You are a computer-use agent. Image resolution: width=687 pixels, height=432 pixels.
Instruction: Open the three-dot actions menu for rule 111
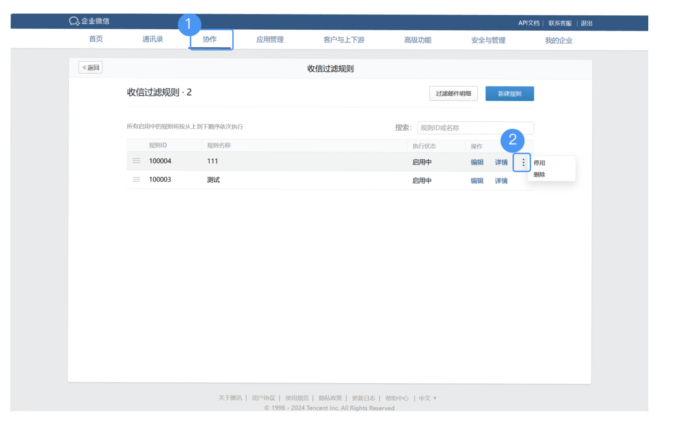[x=522, y=162]
